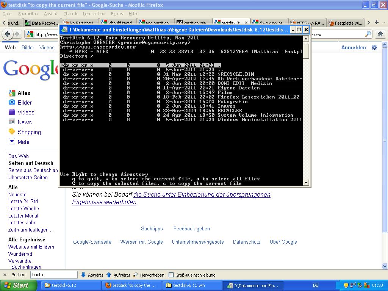This screenshot has width=388, height=291.
Task: Click the Firefox home button
Action: click(380, 34)
